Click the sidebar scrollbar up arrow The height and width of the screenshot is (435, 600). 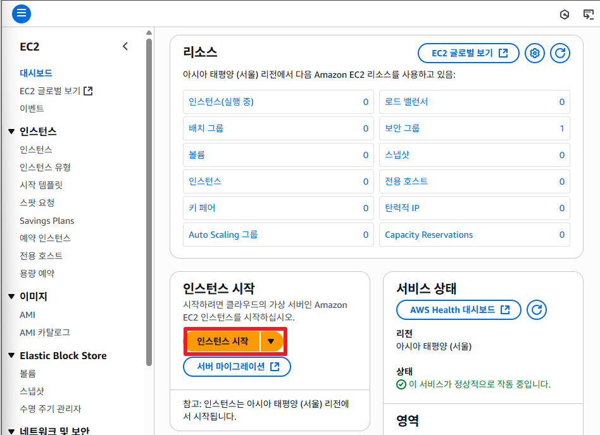[x=149, y=32]
